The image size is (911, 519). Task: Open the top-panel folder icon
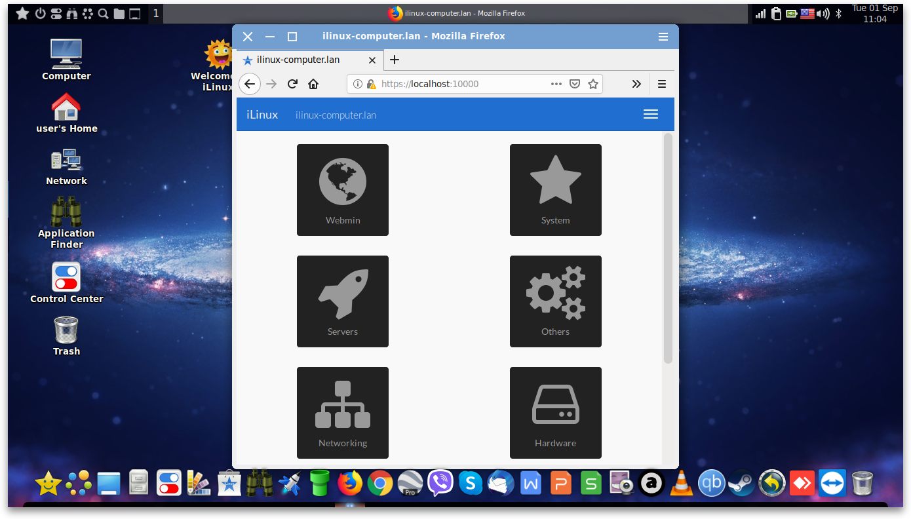(119, 13)
